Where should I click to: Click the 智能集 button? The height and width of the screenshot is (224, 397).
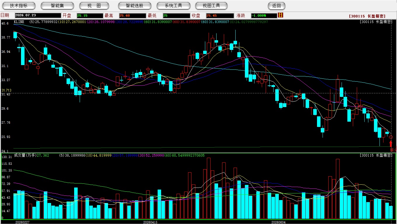pos(57,6)
